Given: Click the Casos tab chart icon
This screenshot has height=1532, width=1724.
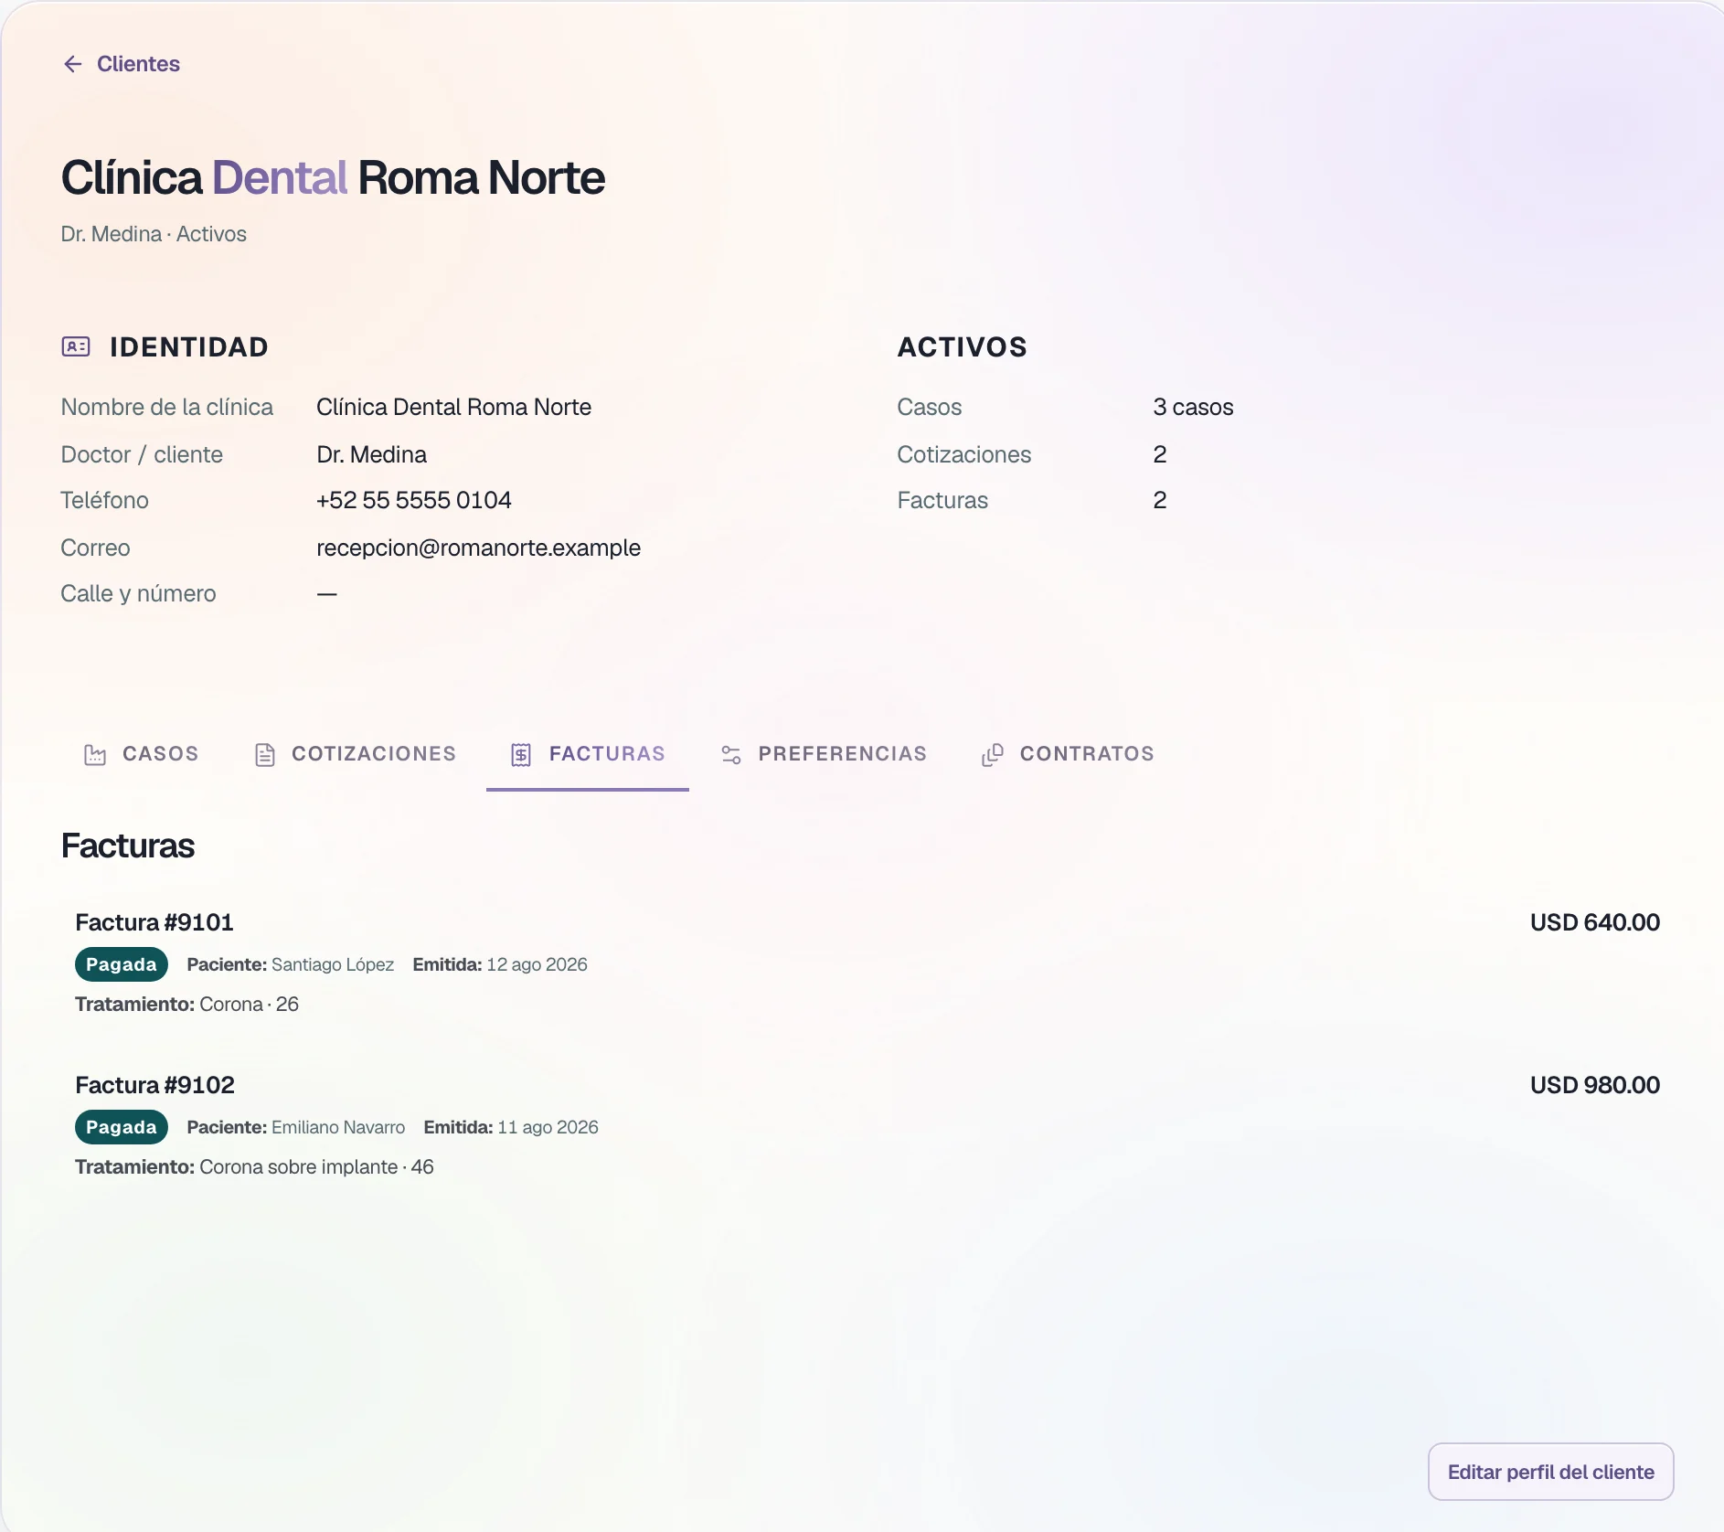Looking at the screenshot, I should coord(95,755).
